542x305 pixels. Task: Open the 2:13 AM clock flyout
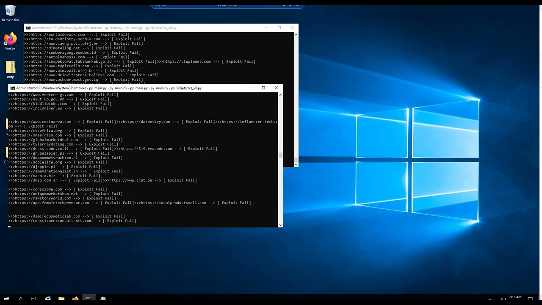[x=515, y=297]
